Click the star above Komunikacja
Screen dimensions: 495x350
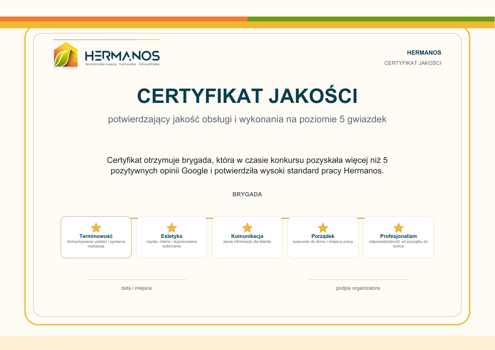tap(248, 228)
